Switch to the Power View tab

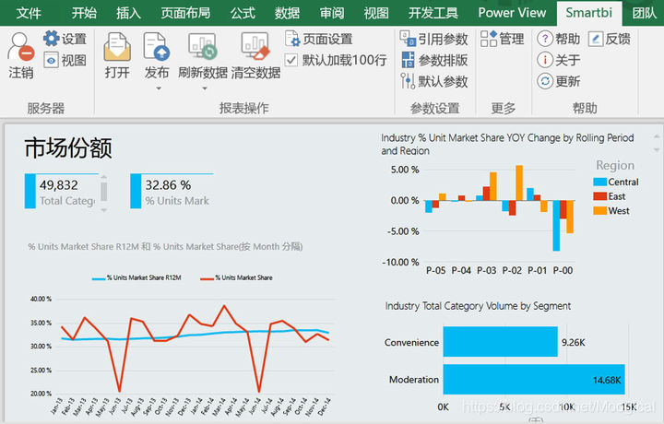point(512,13)
